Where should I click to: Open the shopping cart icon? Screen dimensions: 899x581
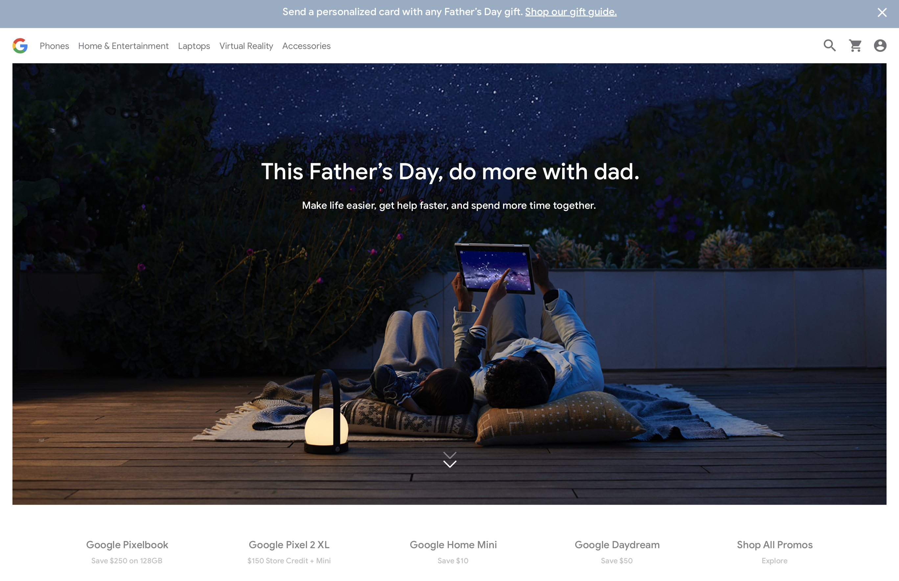tap(855, 46)
